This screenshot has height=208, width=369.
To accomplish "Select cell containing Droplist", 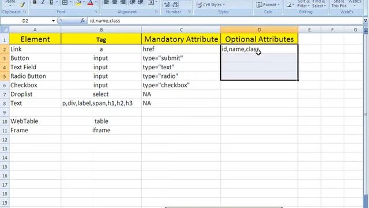I will pyautogui.click(x=35, y=94).
